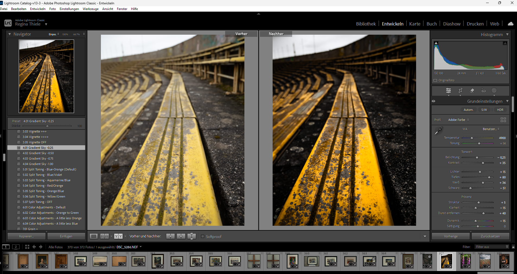Collapse the Navigator panel
This screenshot has width=517, height=274.
pyautogui.click(x=10, y=34)
